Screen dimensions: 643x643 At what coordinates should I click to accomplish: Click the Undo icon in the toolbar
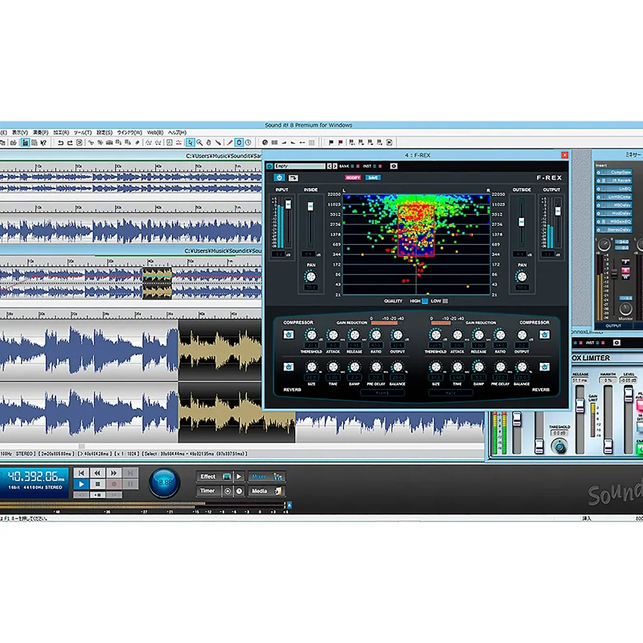(61, 143)
